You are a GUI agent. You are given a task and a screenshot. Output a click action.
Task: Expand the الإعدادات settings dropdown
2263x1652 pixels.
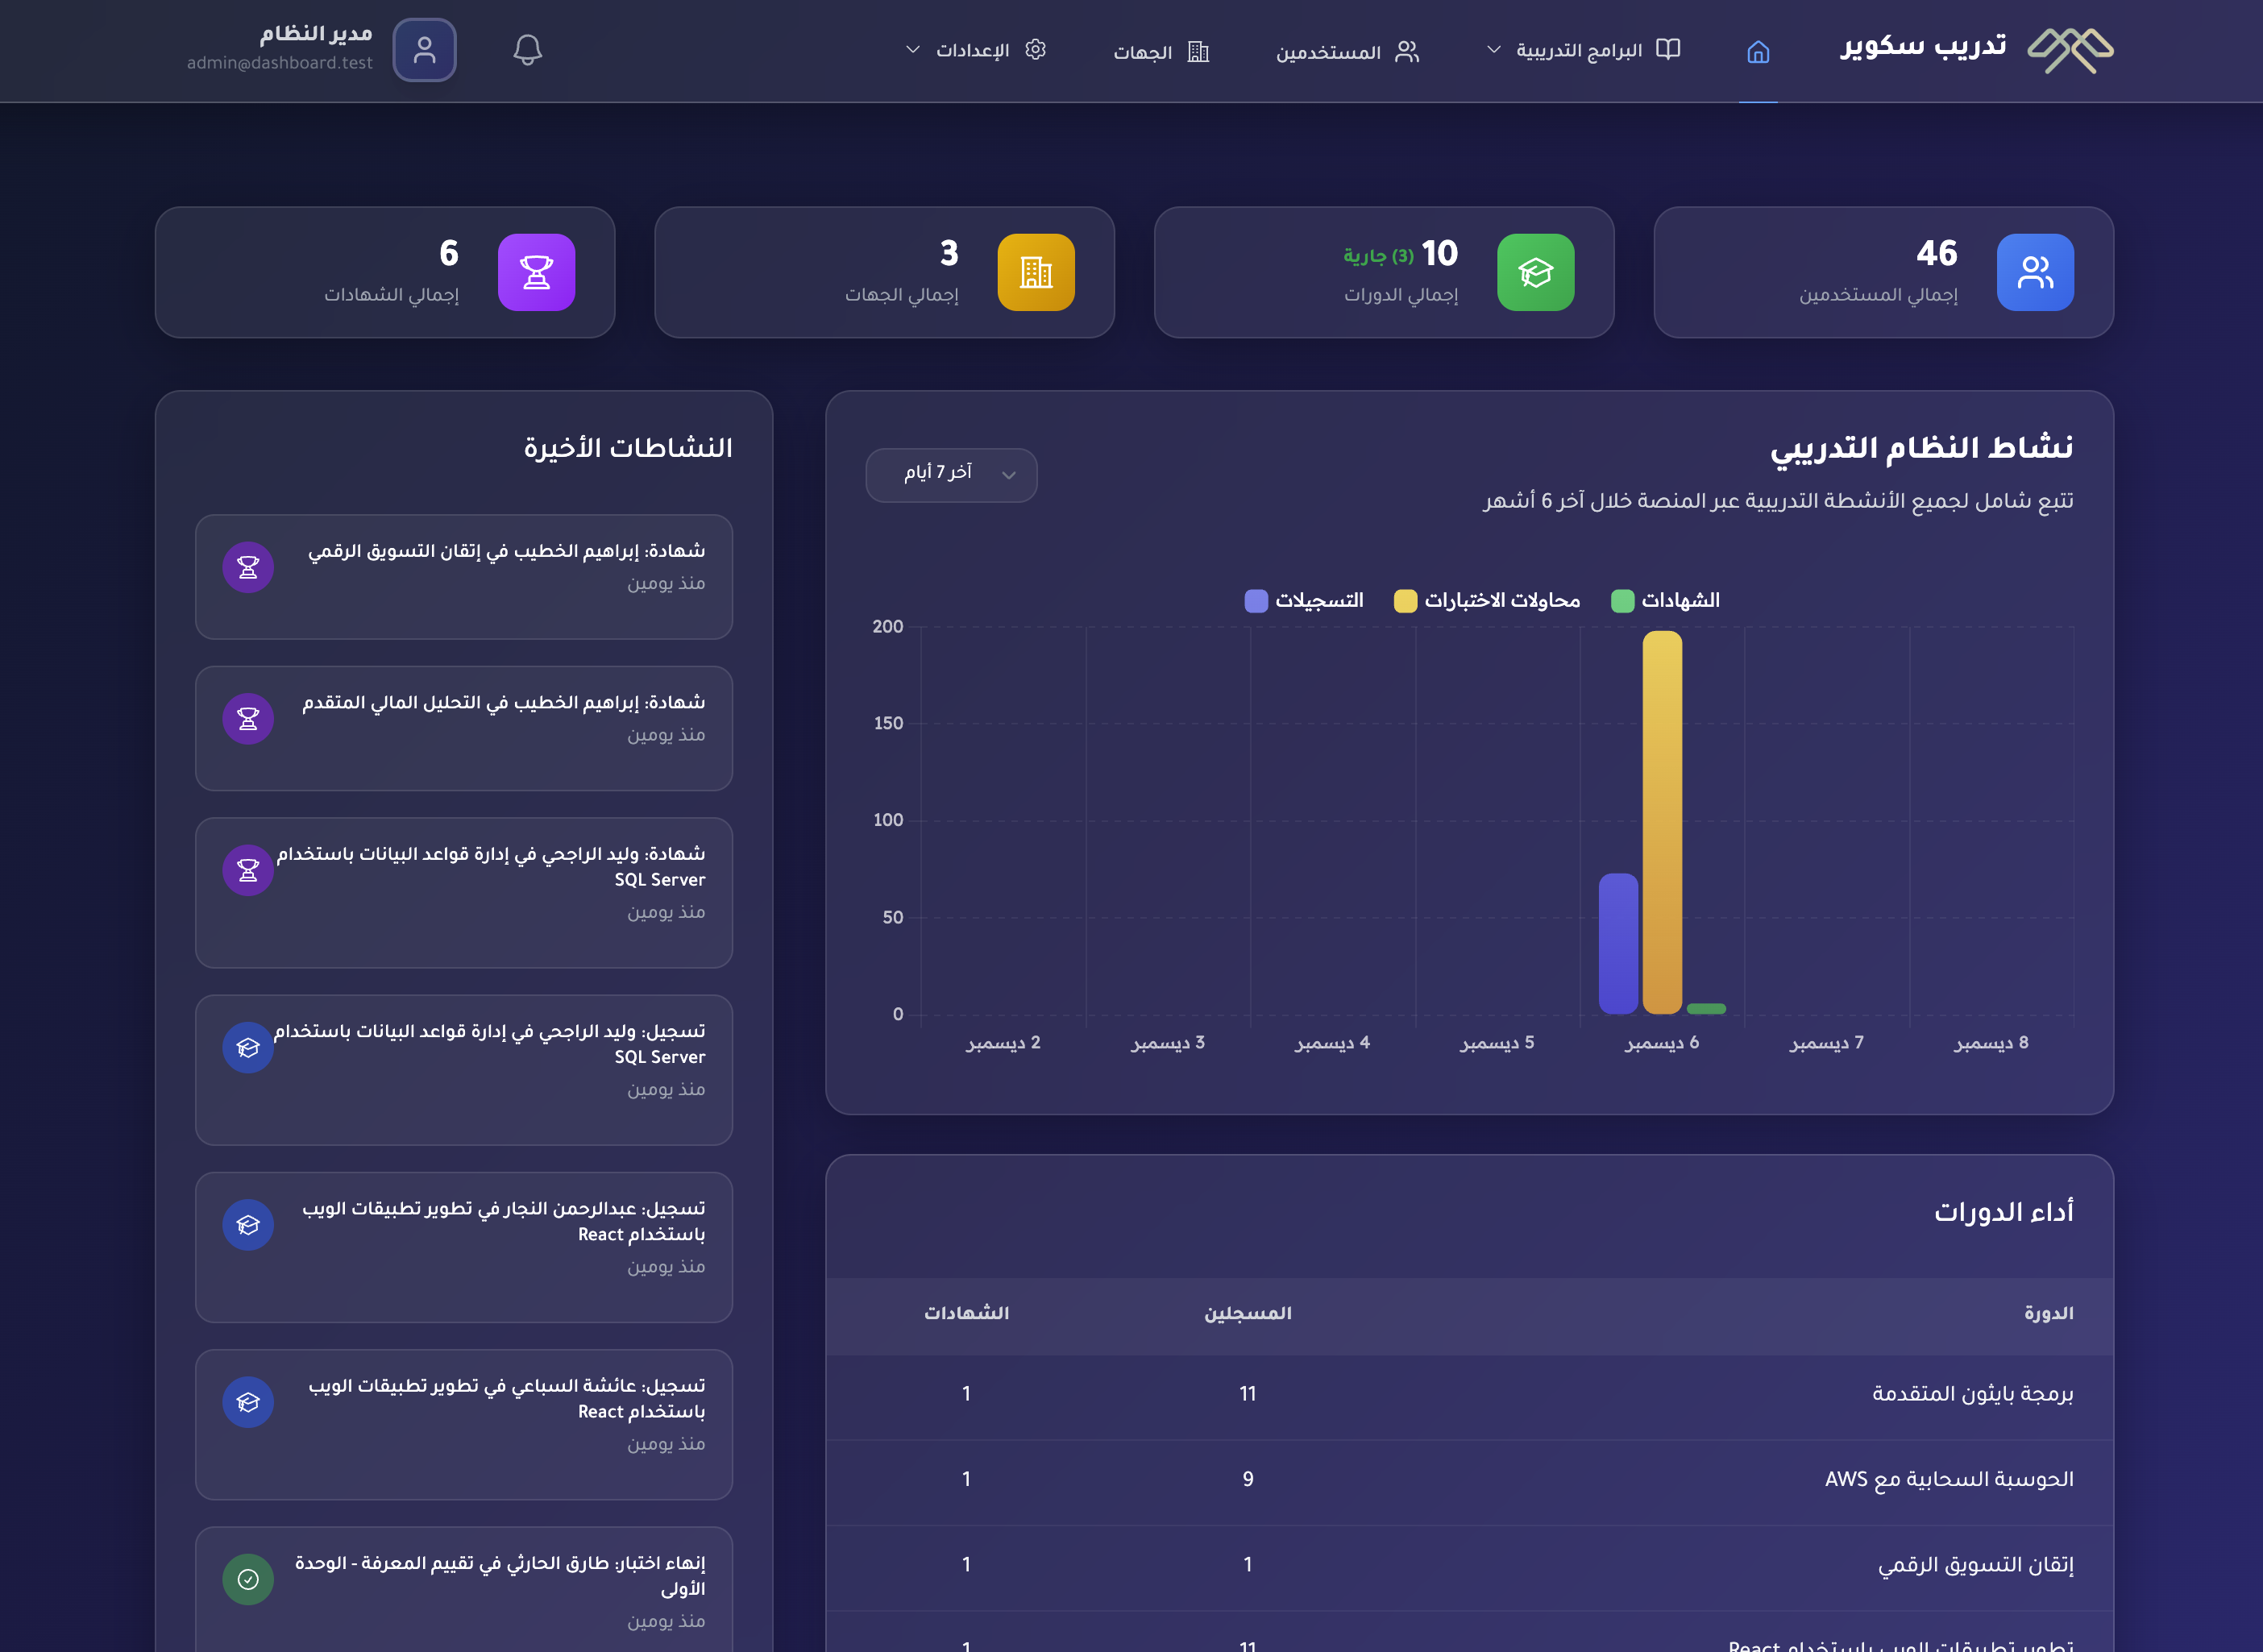pyautogui.click(x=975, y=48)
